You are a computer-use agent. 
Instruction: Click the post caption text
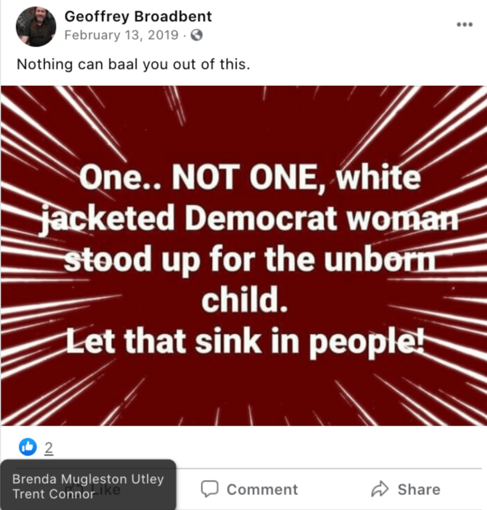pos(134,64)
